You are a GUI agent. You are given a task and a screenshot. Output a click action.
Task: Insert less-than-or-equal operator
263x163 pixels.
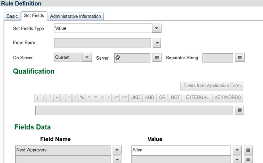tap(116, 98)
